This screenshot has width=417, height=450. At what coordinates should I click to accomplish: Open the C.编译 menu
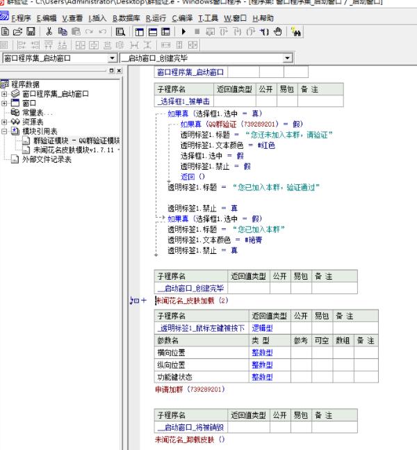coord(182,18)
